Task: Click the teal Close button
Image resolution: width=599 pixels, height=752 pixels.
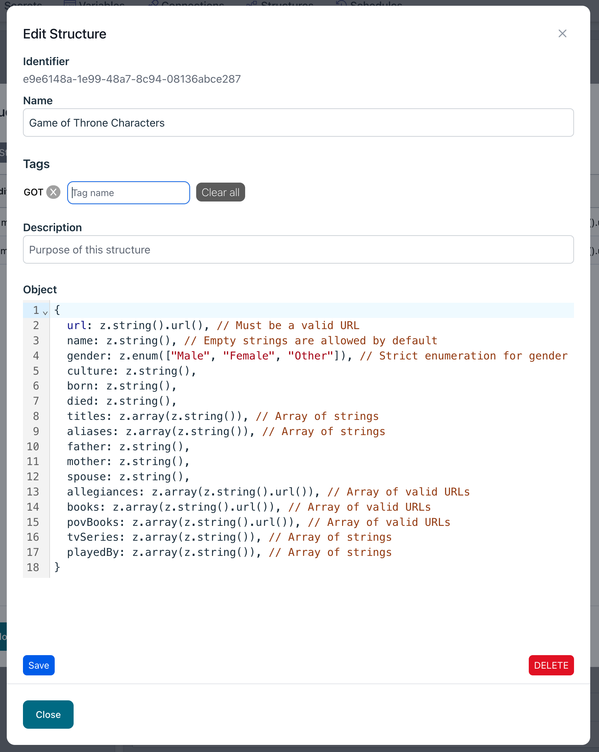Action: click(48, 714)
